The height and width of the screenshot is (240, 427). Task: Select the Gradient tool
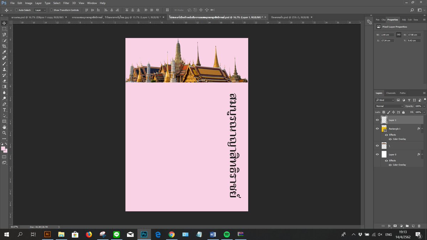(x=4, y=86)
